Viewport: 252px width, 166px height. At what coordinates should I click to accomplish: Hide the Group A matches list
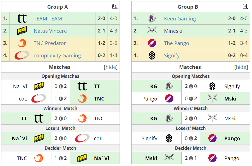point(111,67)
